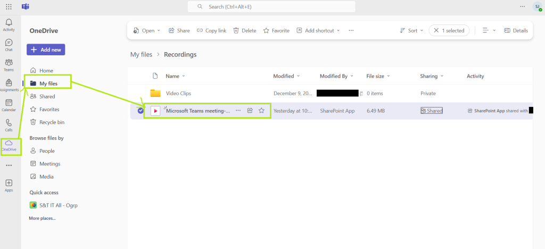Image resolution: width=545 pixels, height=249 pixels.
Task: Open the Sort dropdown menu
Action: [x=411, y=30]
